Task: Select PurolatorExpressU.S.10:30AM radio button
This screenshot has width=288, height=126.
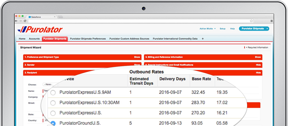Action: (53, 103)
